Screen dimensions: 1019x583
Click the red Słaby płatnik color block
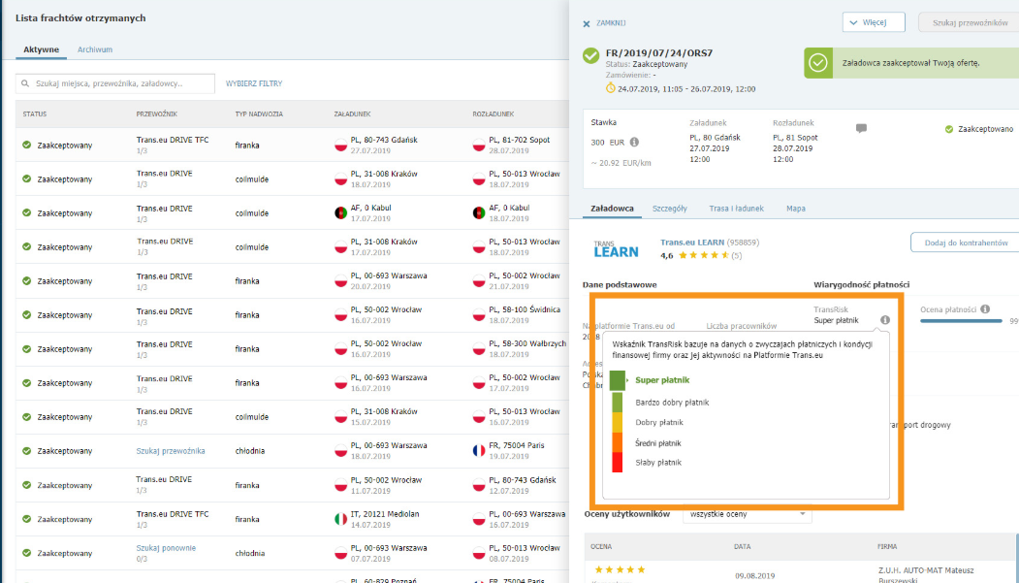617,462
